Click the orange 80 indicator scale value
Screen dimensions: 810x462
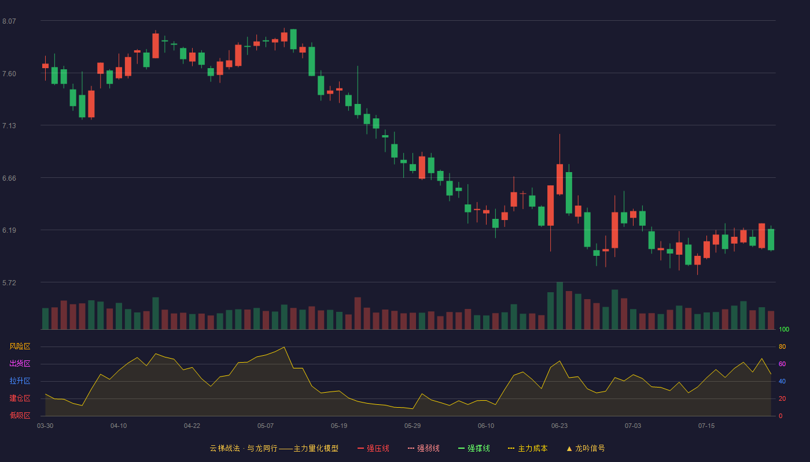[x=782, y=346]
